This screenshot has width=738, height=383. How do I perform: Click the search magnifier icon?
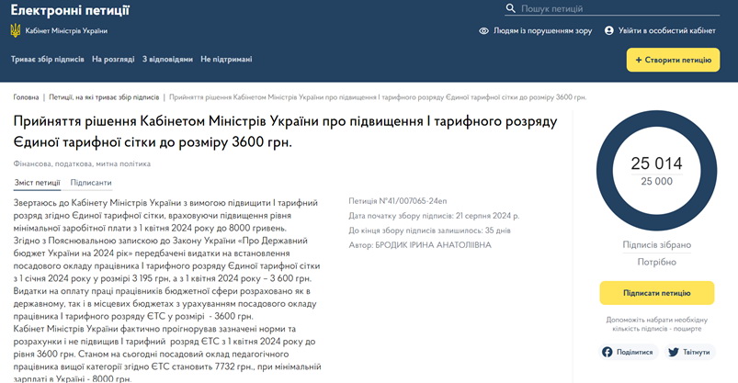click(511, 9)
